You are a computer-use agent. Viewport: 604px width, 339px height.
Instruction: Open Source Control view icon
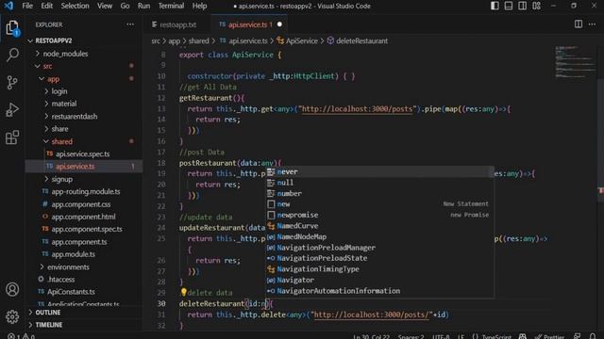tap(12, 82)
